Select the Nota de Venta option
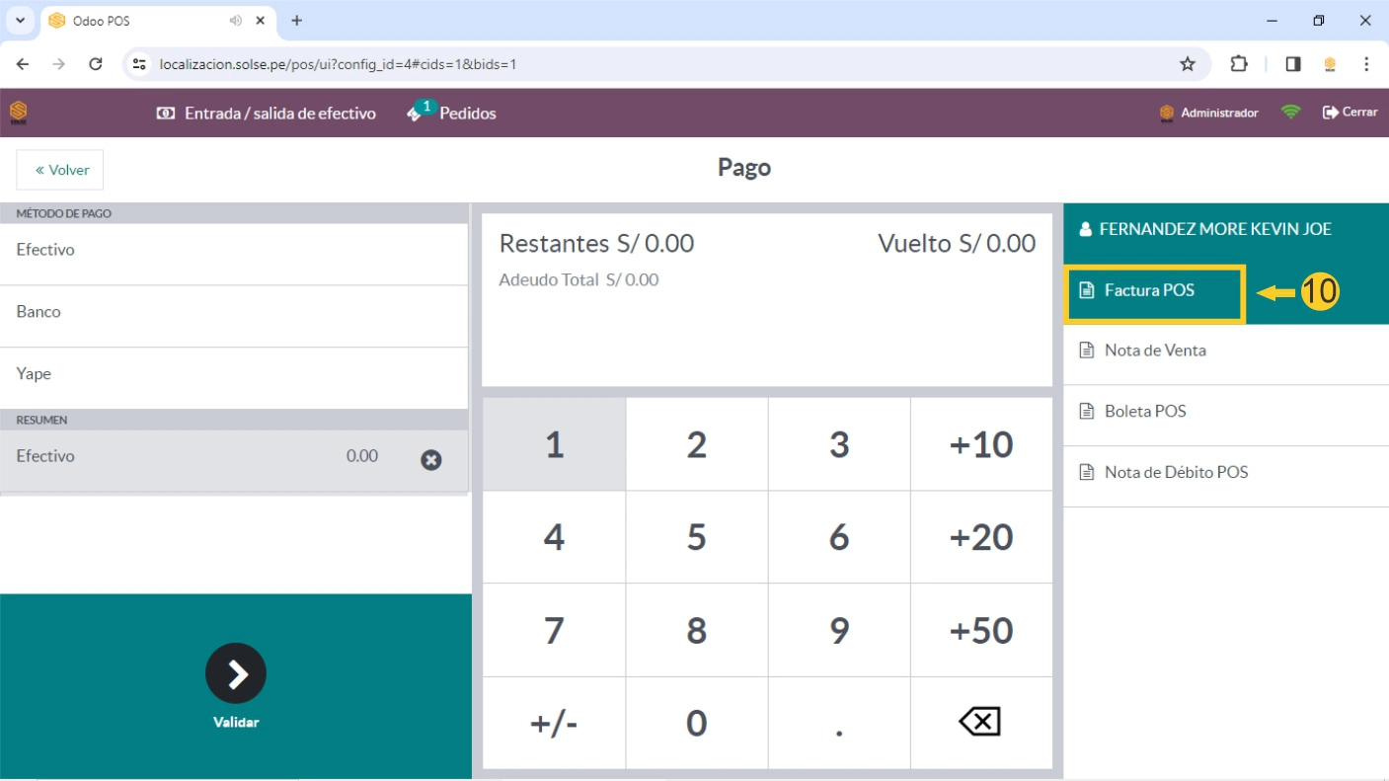1389x781 pixels. pos(1155,351)
